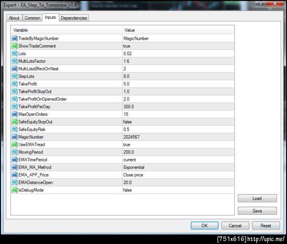287x244 pixels.
Task: Select the ShowTradeComment value true
Action: pos(127,46)
